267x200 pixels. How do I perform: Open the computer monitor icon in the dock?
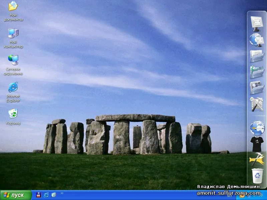(257, 24)
